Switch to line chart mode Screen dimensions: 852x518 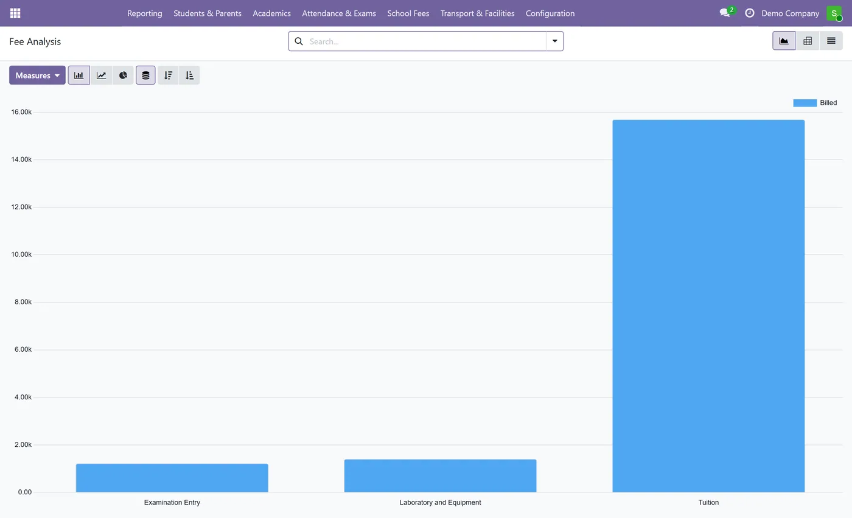click(101, 75)
